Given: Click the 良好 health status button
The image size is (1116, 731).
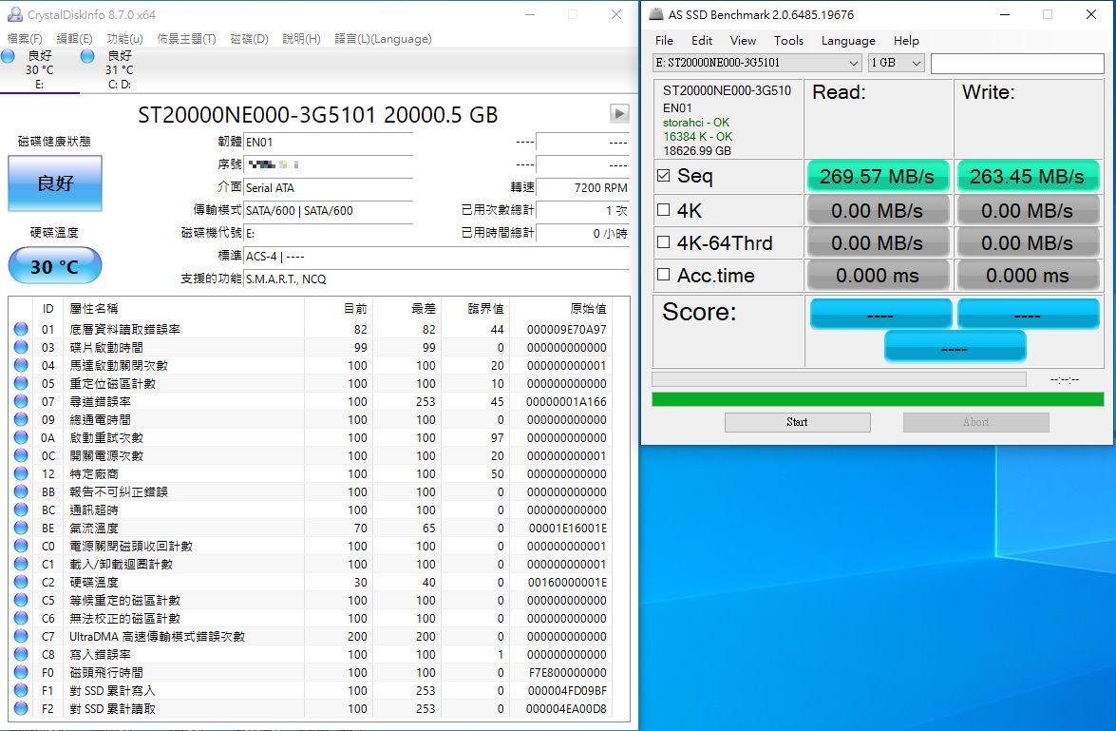Looking at the screenshot, I should (x=55, y=183).
